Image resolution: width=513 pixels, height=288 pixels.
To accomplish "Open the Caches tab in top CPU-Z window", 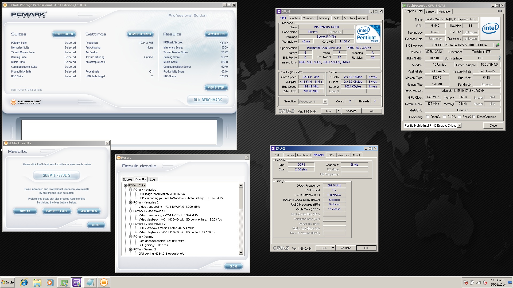I will (x=295, y=18).
